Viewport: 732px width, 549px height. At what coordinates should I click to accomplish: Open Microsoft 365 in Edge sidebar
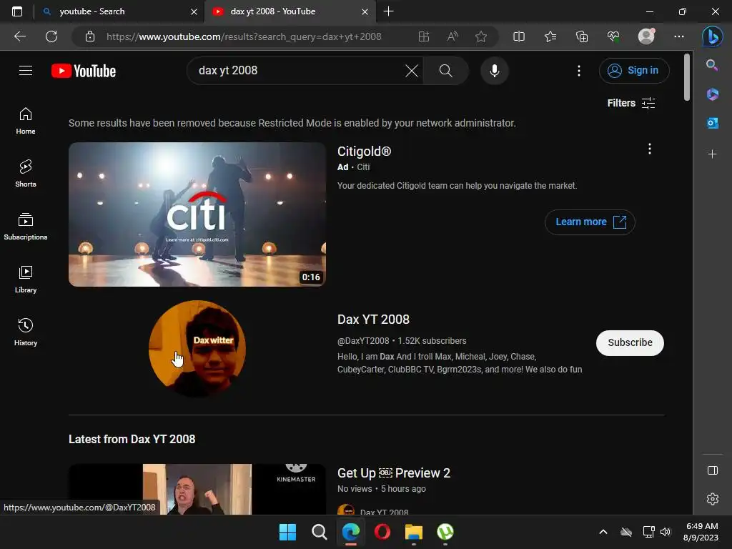pyautogui.click(x=712, y=94)
